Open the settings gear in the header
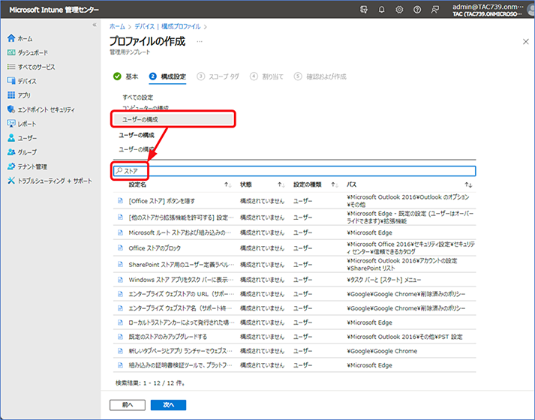Image resolution: width=535 pixels, height=420 pixels. (399, 10)
